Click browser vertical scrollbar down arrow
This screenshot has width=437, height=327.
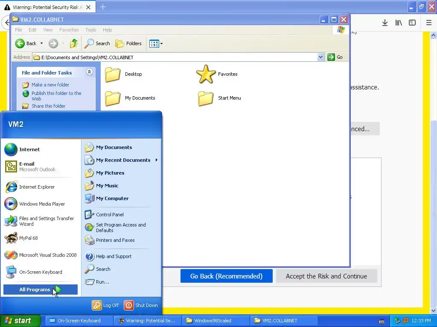(x=433, y=310)
